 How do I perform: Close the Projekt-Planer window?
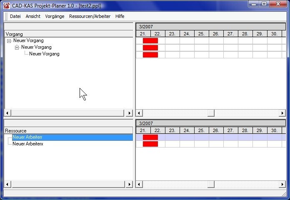pyautogui.click(x=278, y=4)
